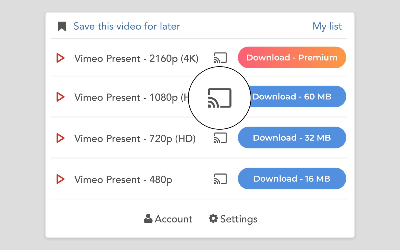Open the Account page

[168, 219]
